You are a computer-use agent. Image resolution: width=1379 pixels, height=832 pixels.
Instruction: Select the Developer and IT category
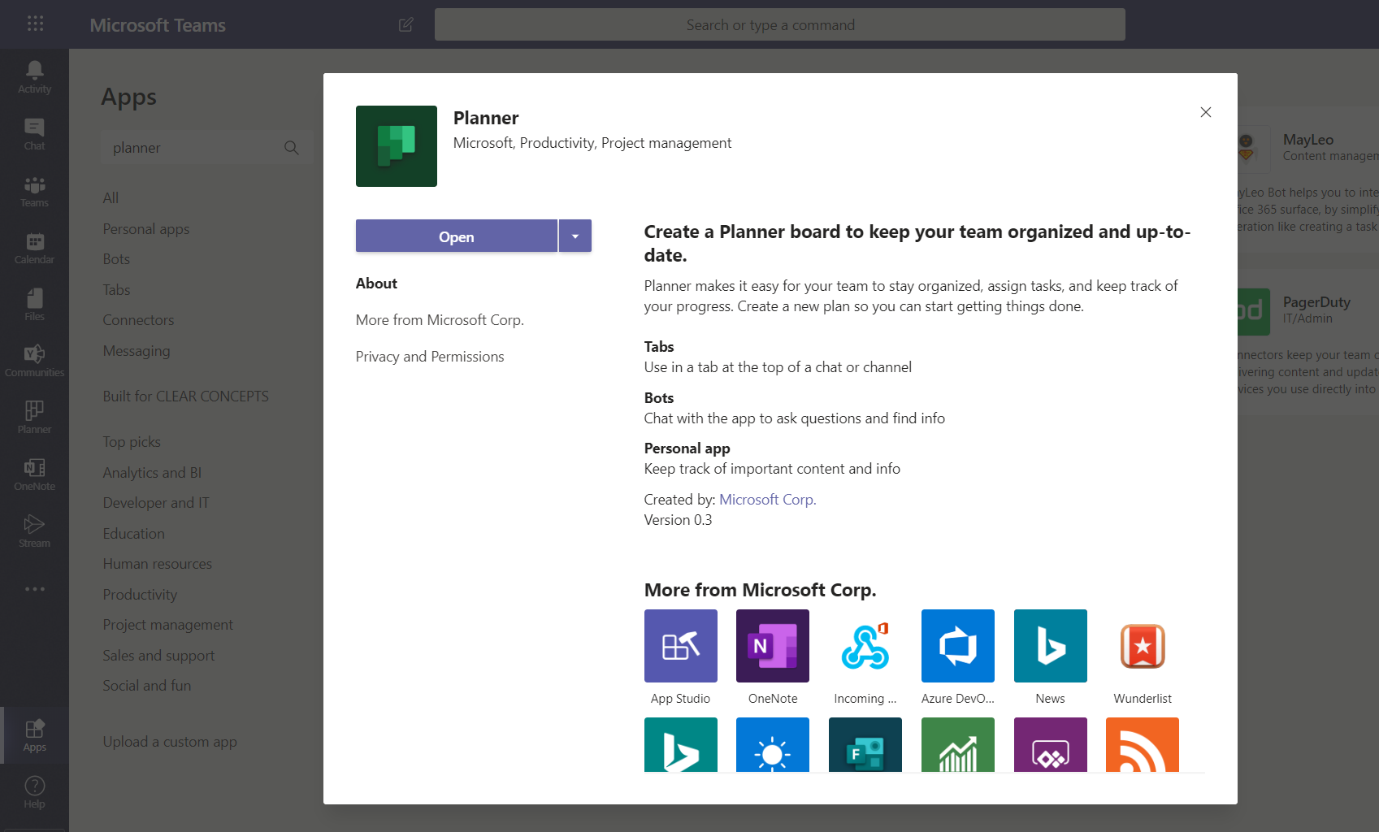156,503
